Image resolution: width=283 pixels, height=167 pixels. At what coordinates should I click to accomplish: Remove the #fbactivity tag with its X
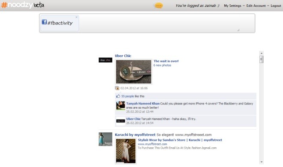click(76, 17)
